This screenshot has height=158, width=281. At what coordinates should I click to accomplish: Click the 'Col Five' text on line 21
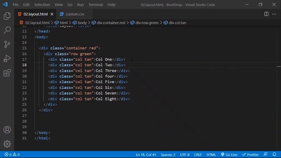pos(105,82)
